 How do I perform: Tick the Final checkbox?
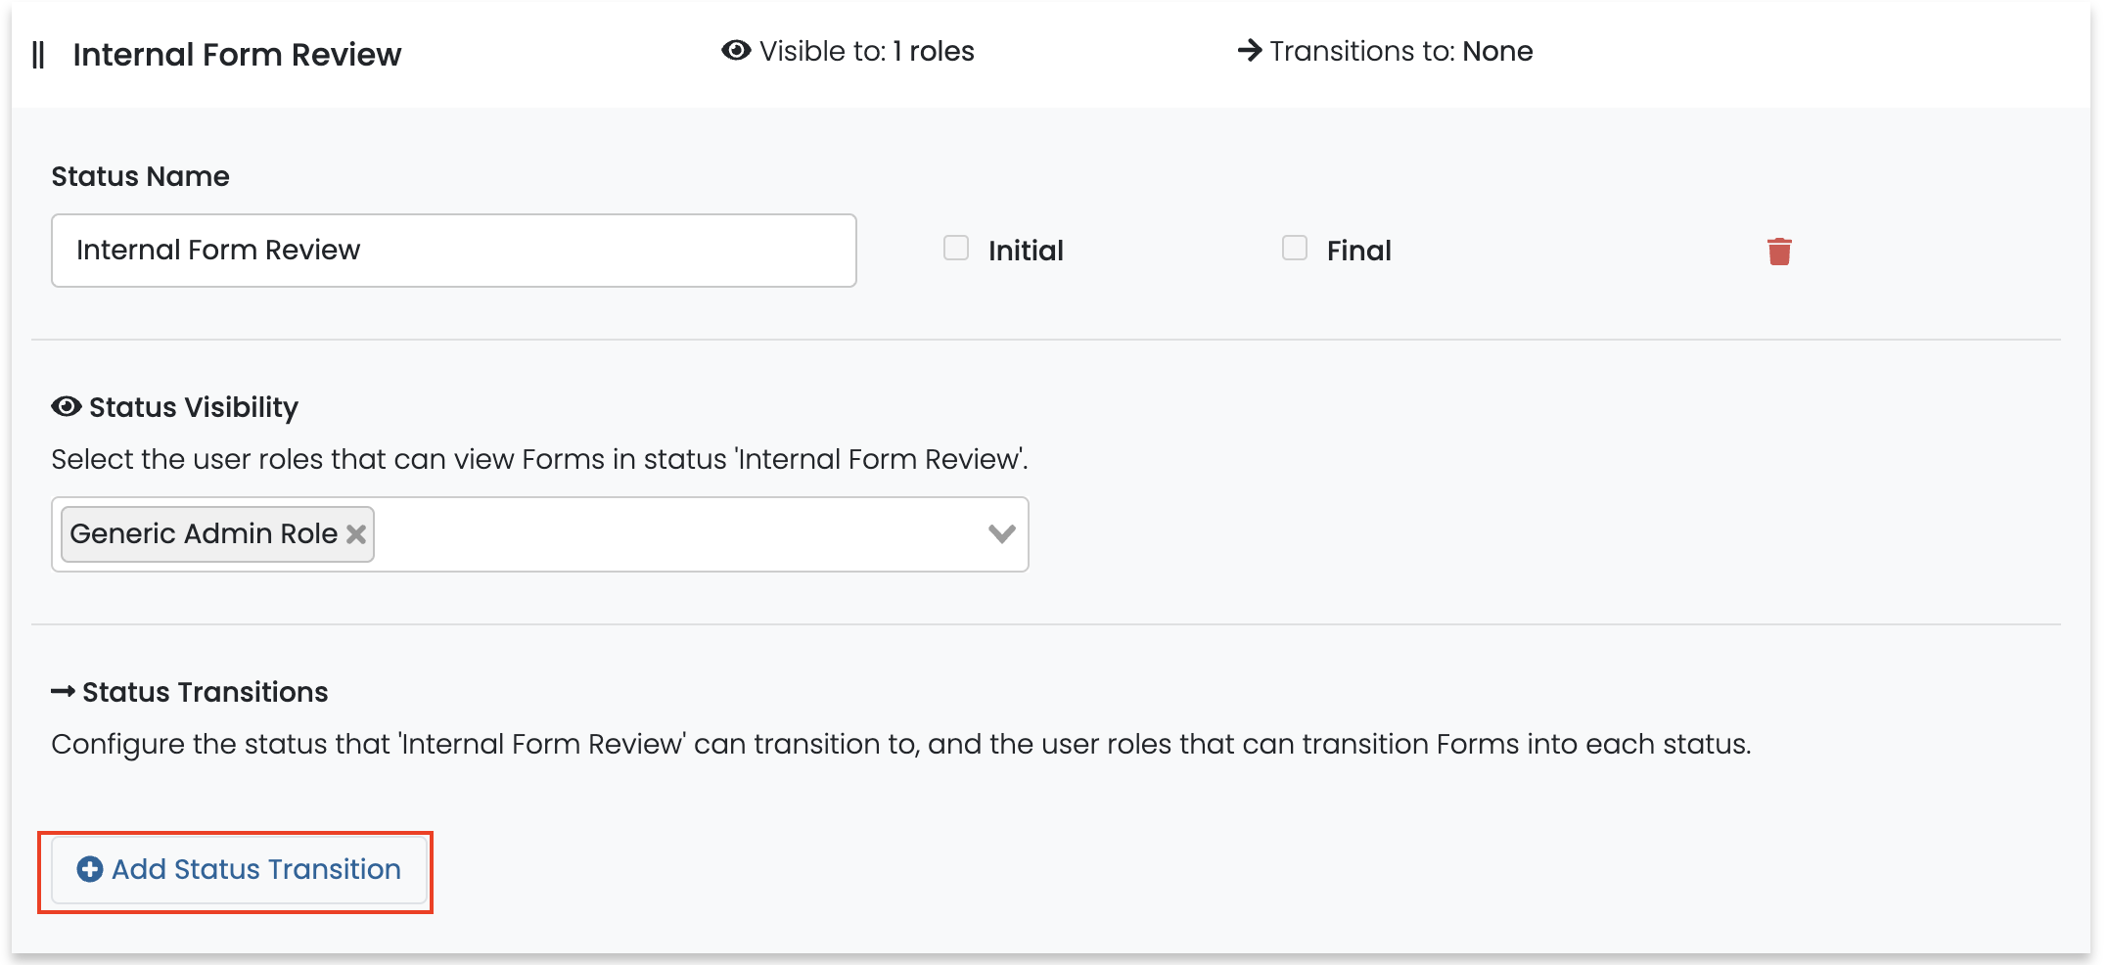point(1295,249)
